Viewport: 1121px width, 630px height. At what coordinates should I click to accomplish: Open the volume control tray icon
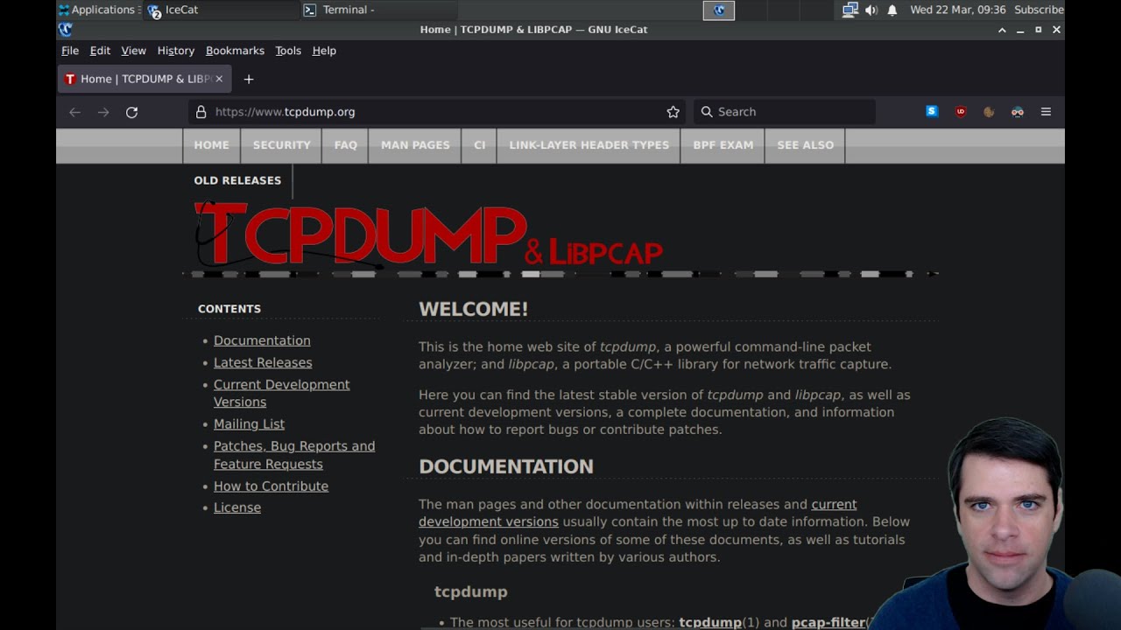[x=871, y=10]
